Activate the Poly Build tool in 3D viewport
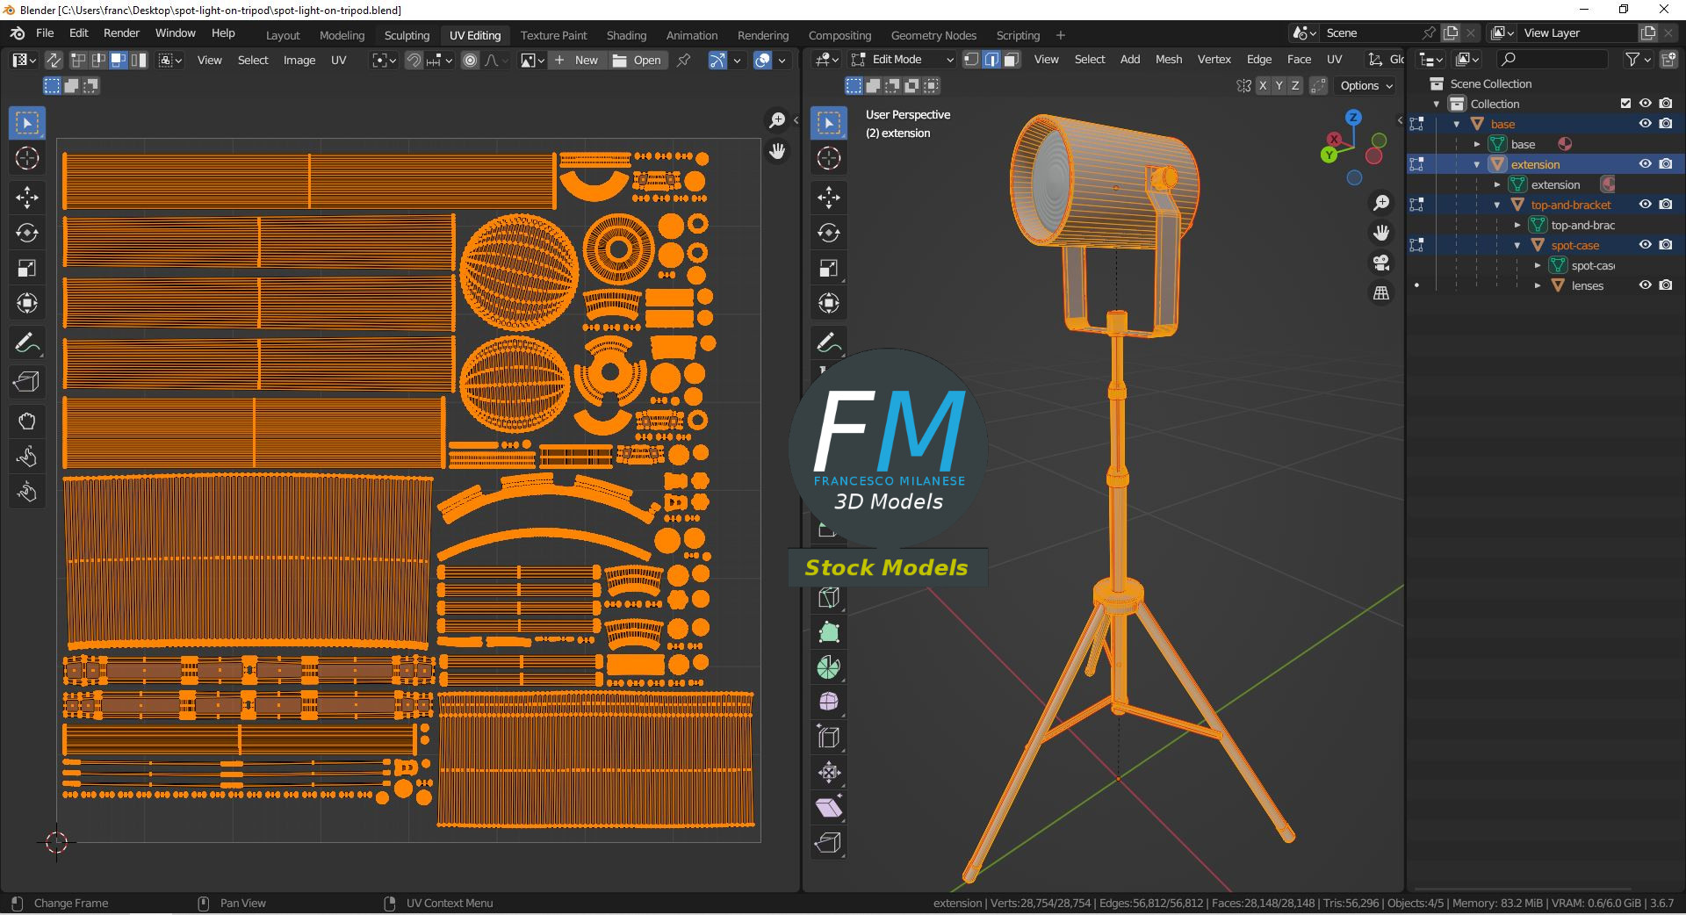The width and height of the screenshot is (1686, 915). tap(828, 632)
